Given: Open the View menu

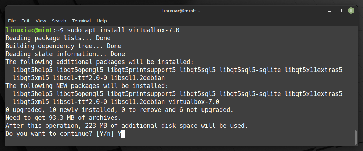Looking at the screenshot, I should pos(41,21).
